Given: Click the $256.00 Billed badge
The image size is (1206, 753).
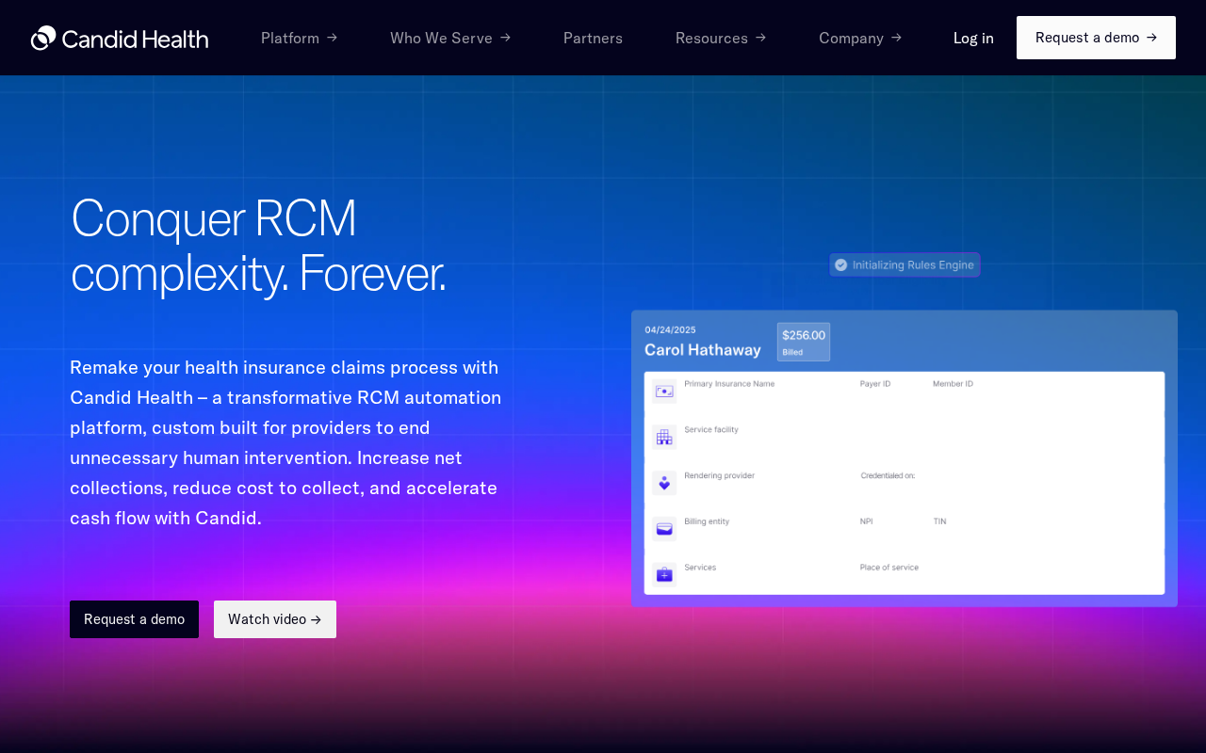Looking at the screenshot, I should pyautogui.click(x=804, y=342).
